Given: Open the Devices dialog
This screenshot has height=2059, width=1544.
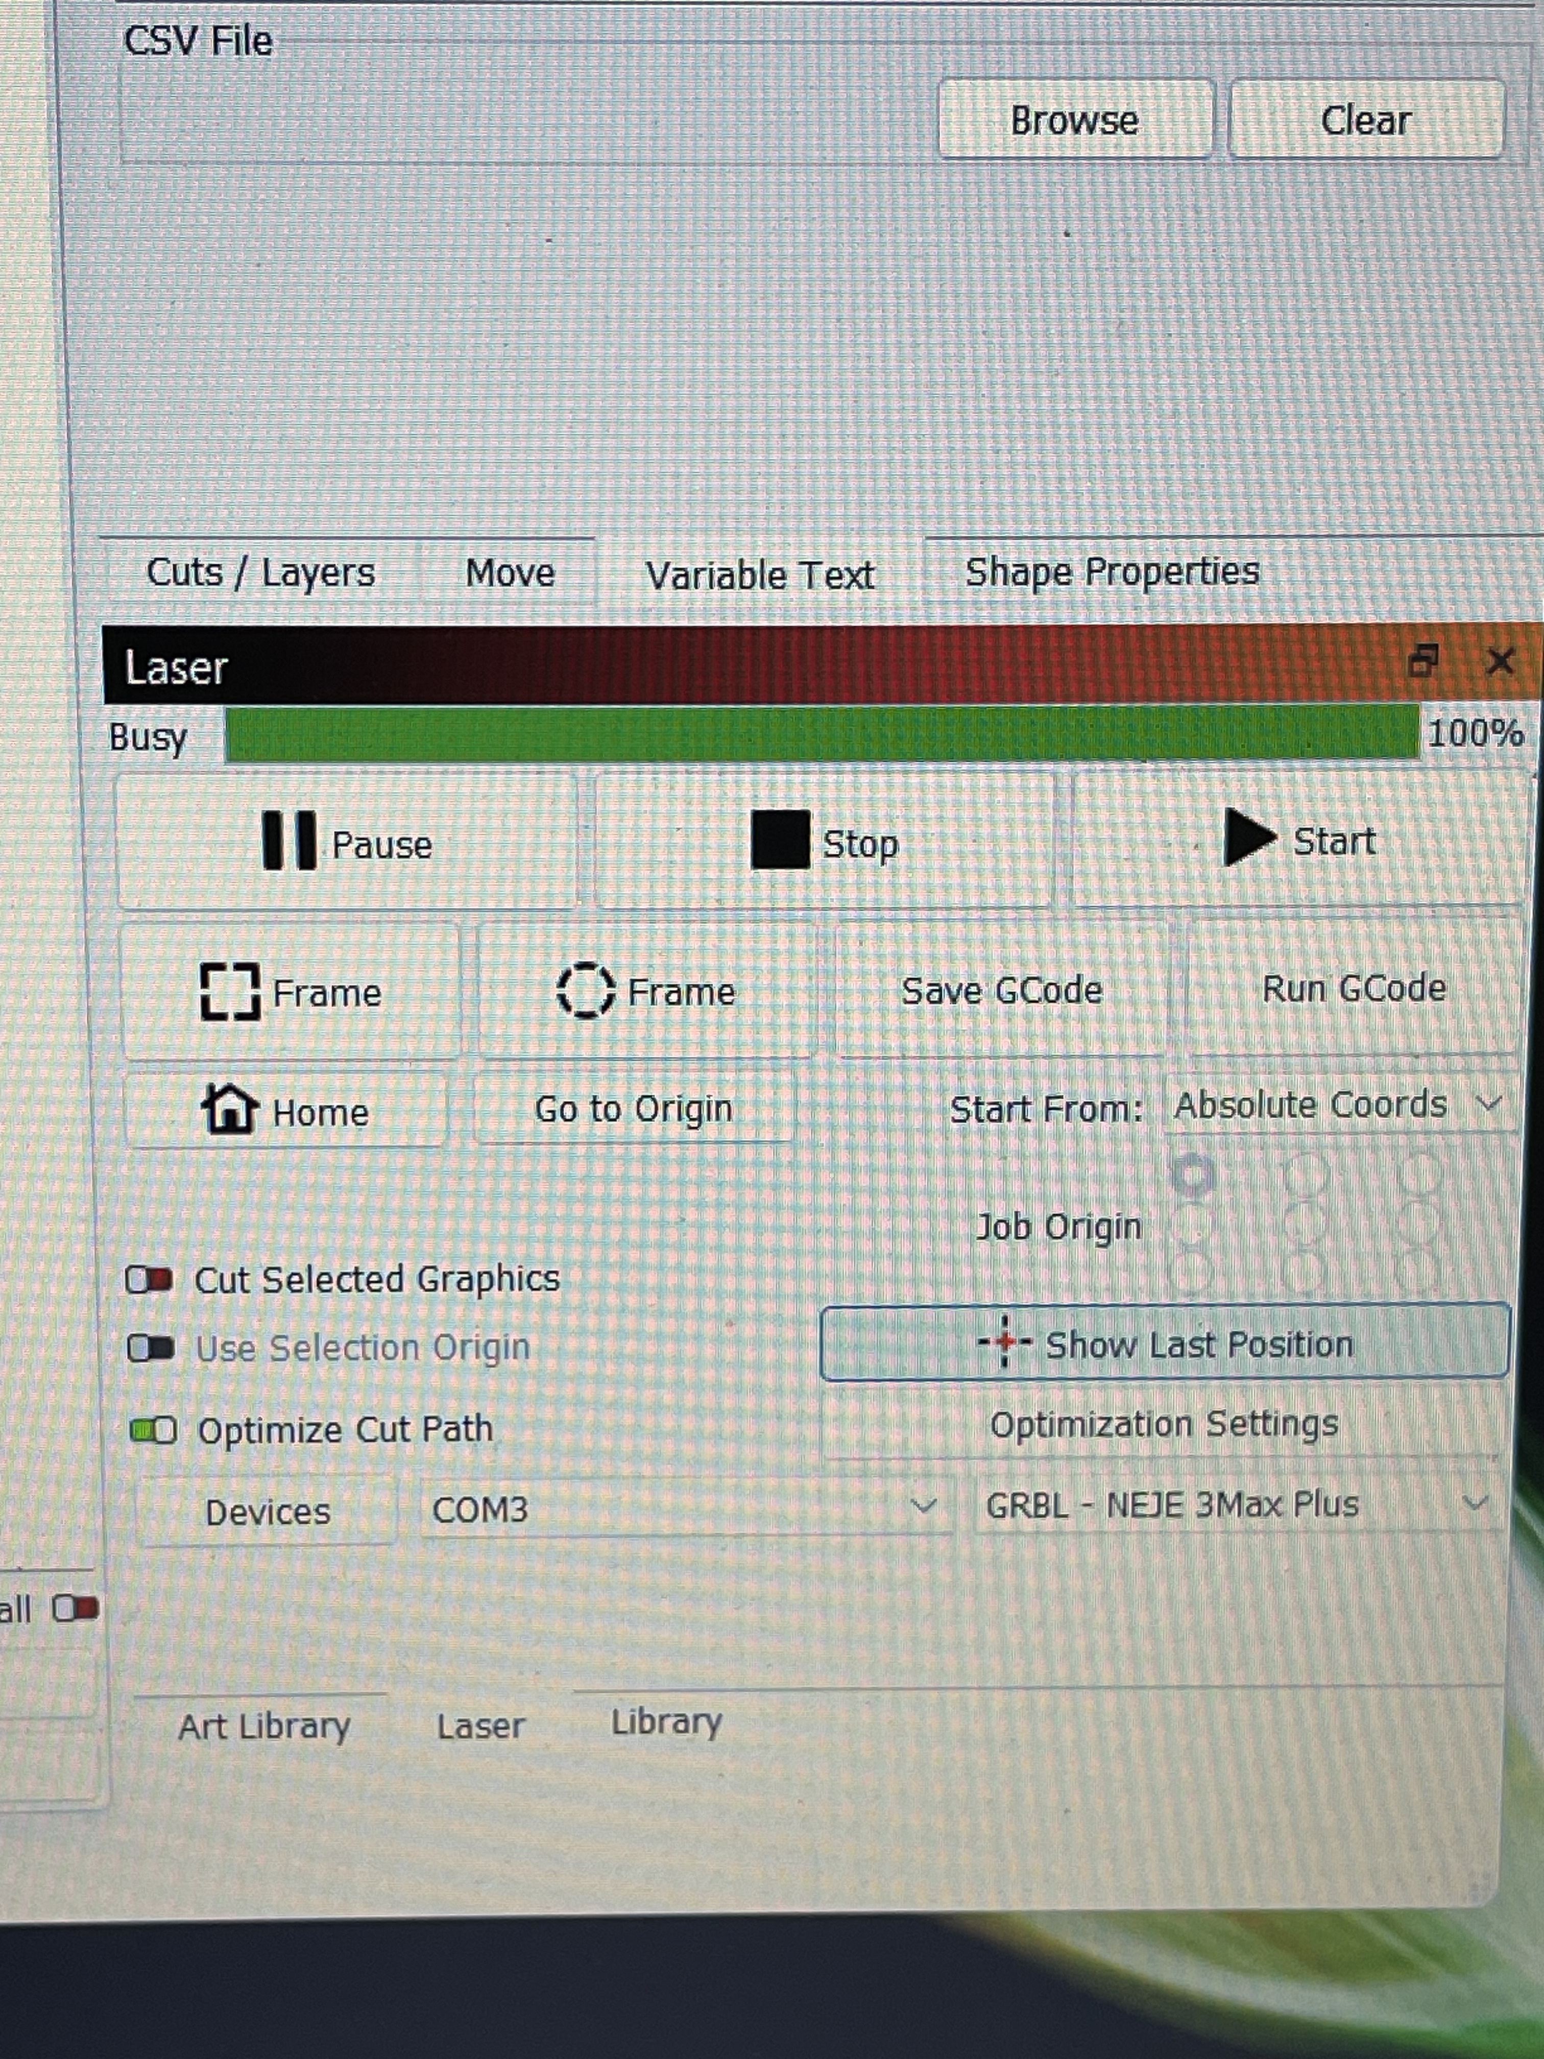Looking at the screenshot, I should [267, 1512].
